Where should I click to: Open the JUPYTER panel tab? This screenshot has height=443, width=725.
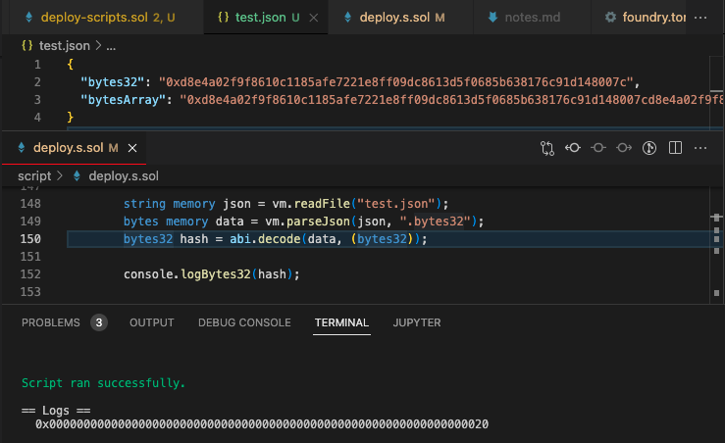(x=417, y=322)
